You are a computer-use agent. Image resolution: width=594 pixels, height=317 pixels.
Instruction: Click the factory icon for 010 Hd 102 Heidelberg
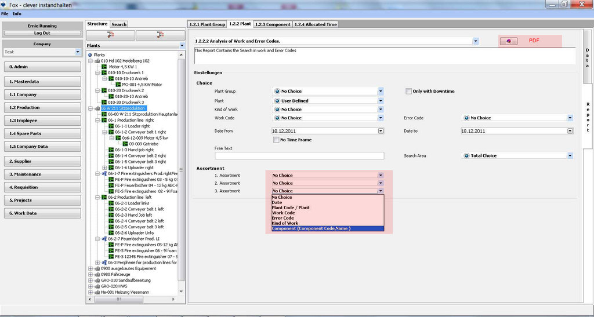(x=96, y=61)
